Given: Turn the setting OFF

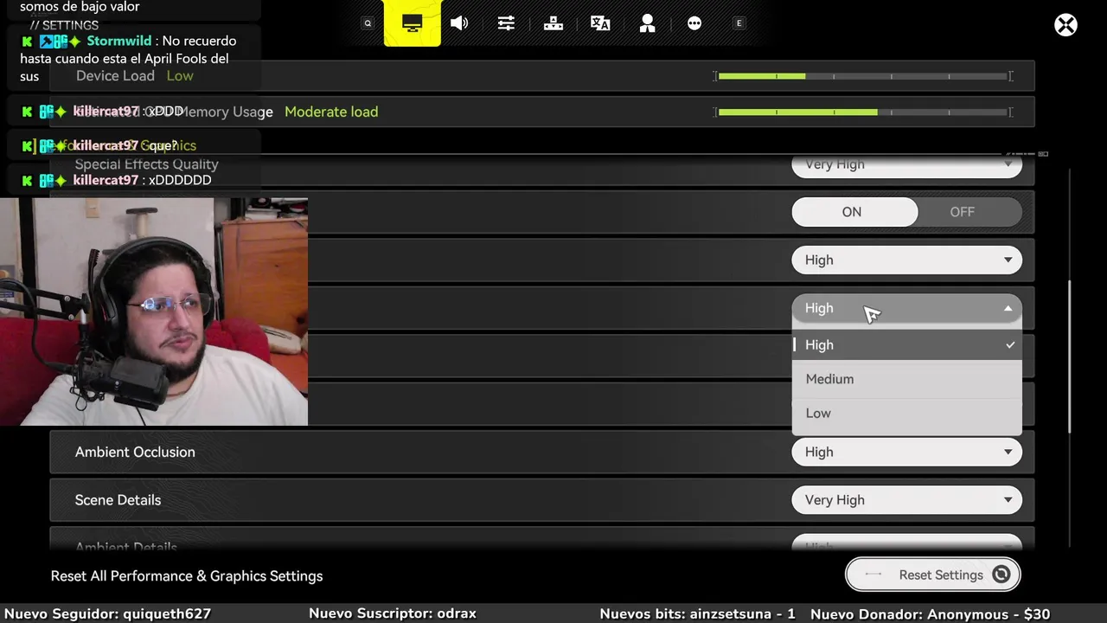Looking at the screenshot, I should pyautogui.click(x=963, y=212).
